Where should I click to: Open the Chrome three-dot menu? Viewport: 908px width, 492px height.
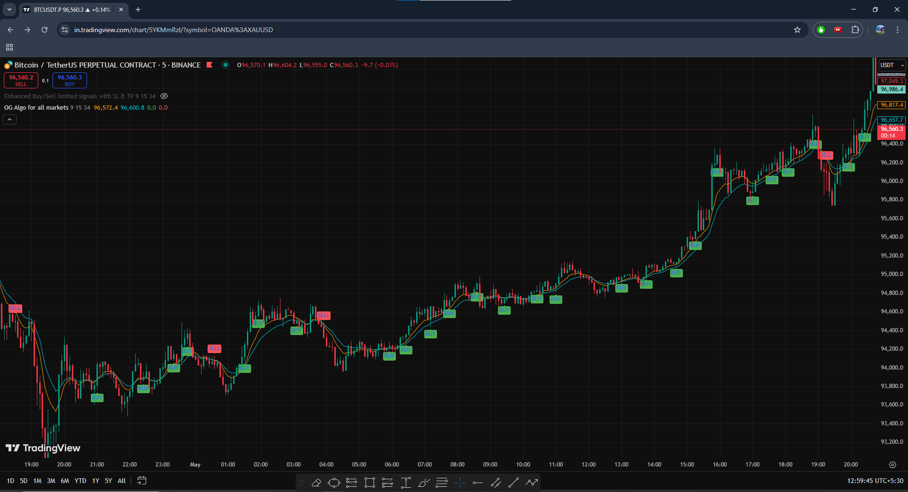point(898,30)
